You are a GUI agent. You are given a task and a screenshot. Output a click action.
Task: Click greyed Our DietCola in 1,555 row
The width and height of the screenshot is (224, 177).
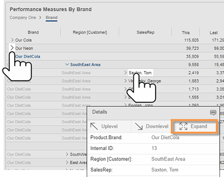click(19, 97)
